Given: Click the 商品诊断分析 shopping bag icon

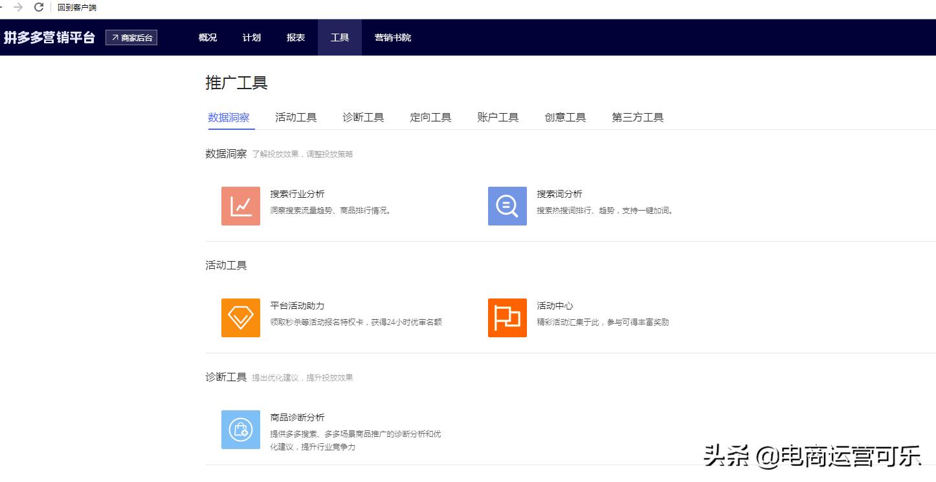Looking at the screenshot, I should pyautogui.click(x=240, y=429).
